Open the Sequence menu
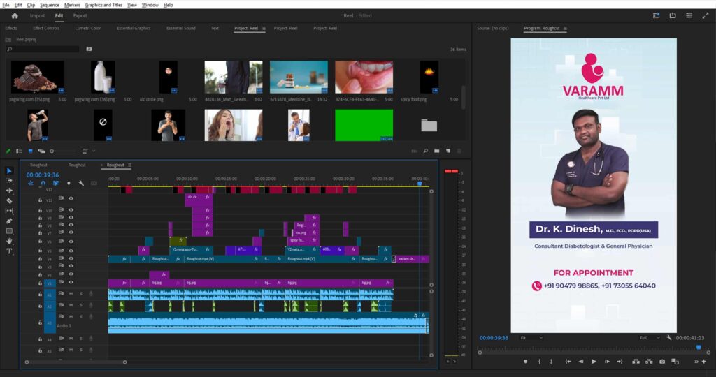This screenshot has width=716, height=377. coord(50,5)
